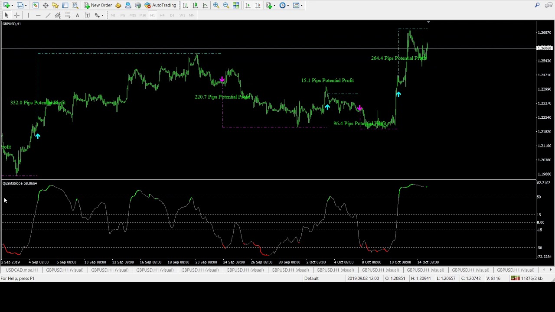Click the Default profile in status bar
The image size is (555, 312).
[311, 278]
